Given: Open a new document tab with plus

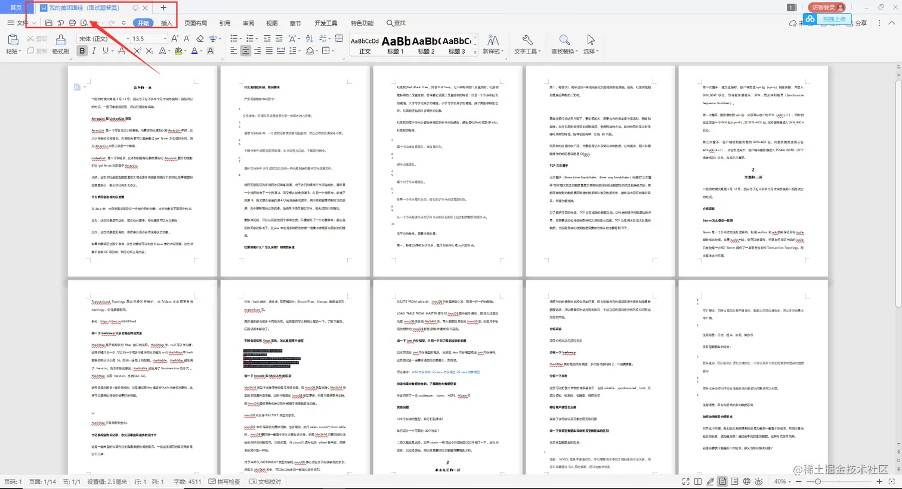Looking at the screenshot, I should pos(163,8).
